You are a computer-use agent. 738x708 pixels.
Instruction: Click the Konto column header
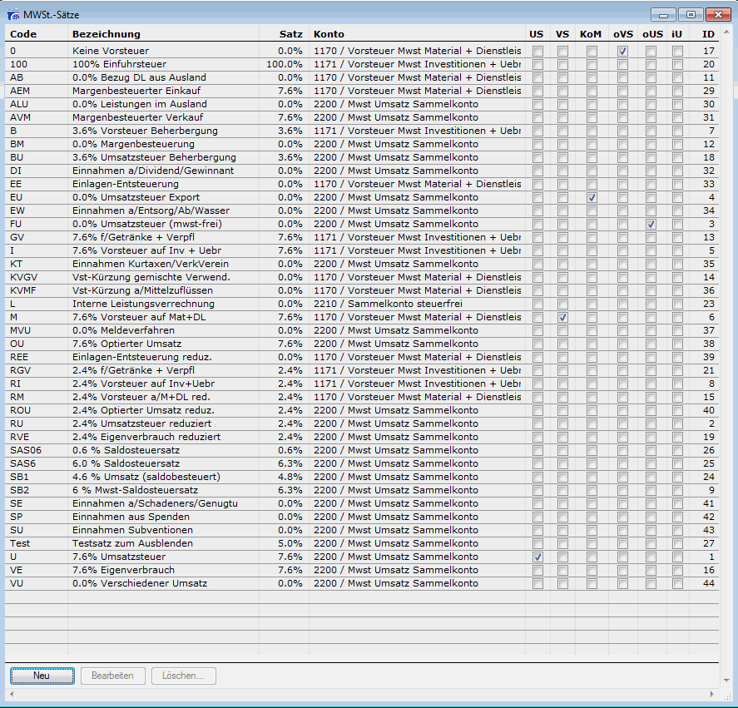click(x=328, y=34)
